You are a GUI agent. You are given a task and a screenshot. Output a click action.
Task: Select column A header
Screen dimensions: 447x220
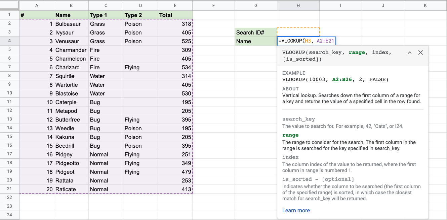click(x=37, y=5)
